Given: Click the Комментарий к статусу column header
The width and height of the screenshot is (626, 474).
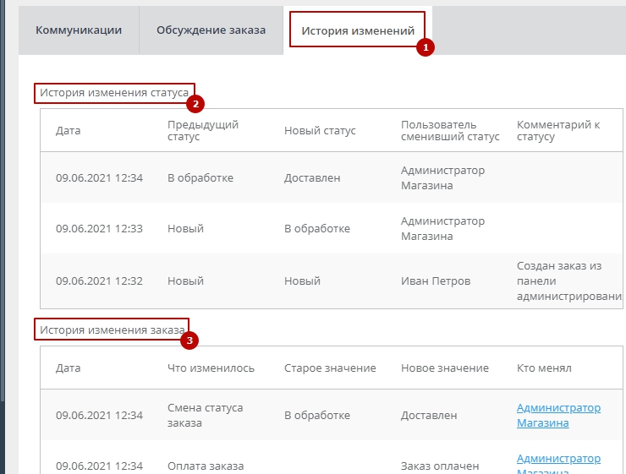Looking at the screenshot, I should (x=558, y=131).
